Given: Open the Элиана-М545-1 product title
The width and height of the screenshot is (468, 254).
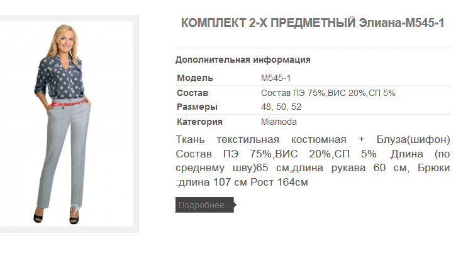Looking at the screenshot, I should (x=313, y=23).
